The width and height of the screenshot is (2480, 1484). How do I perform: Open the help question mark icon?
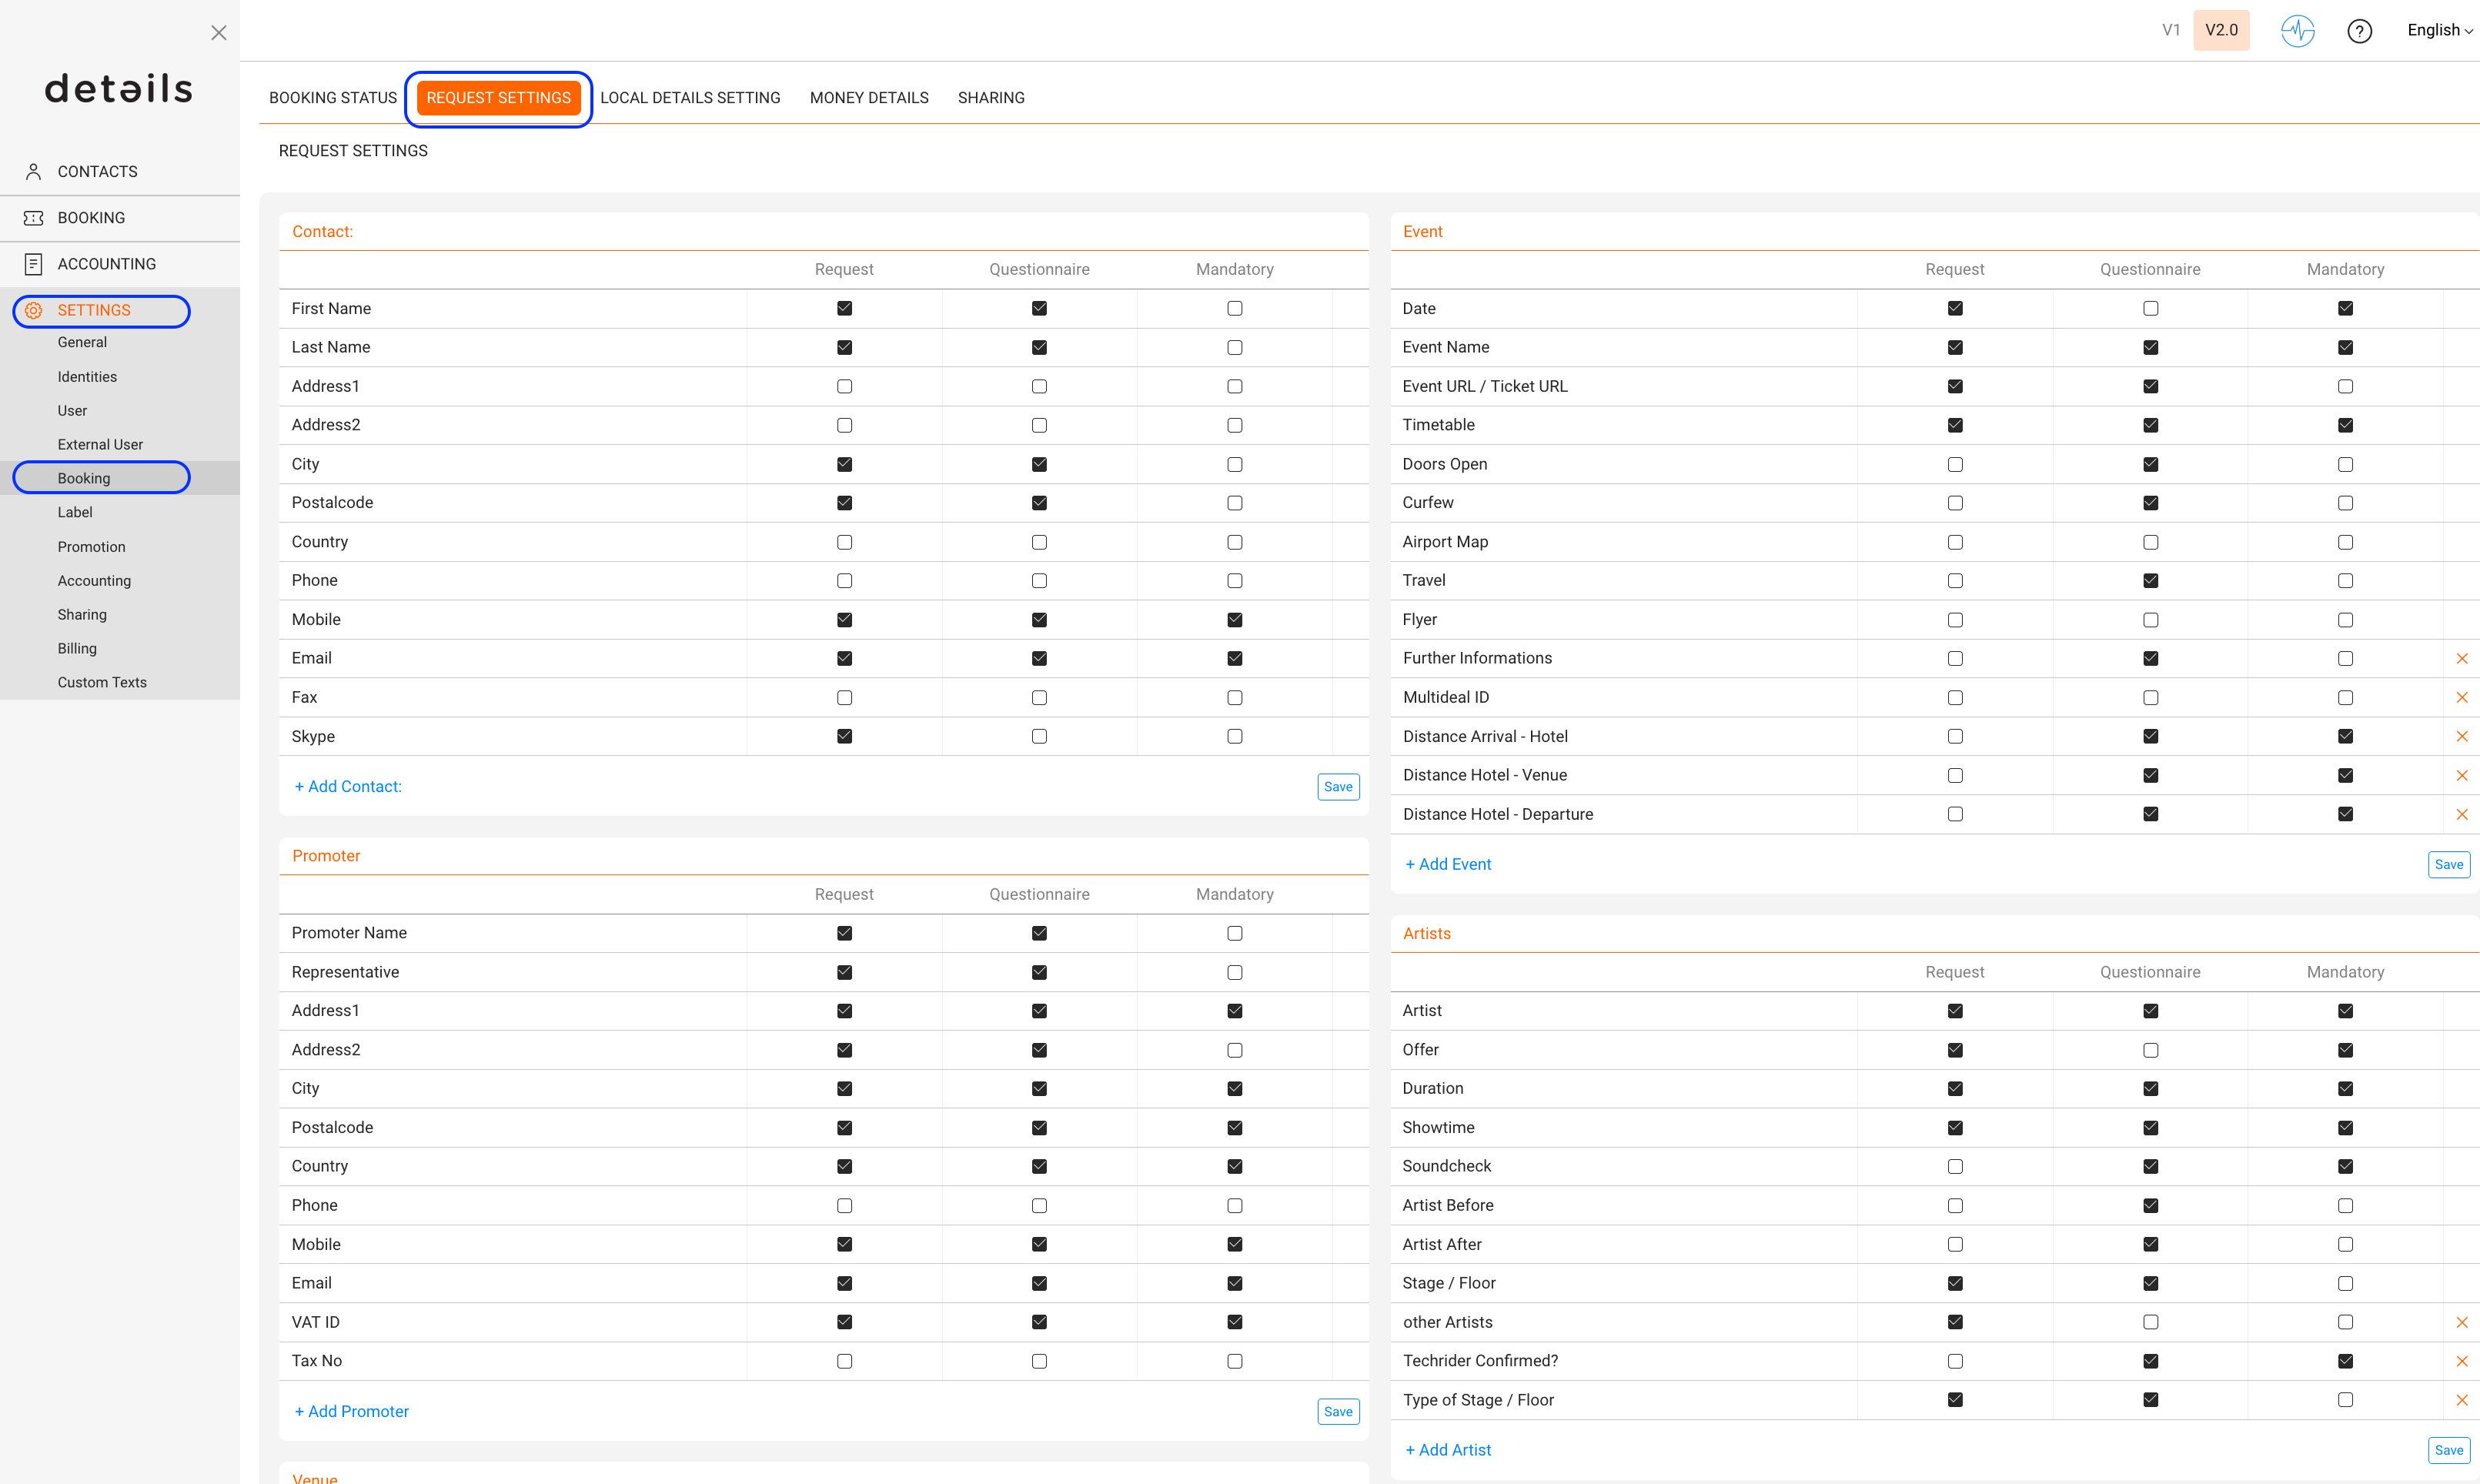[x=2359, y=31]
